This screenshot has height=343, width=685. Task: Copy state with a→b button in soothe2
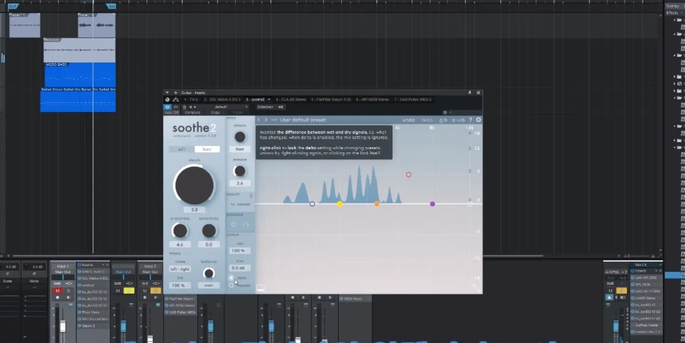(x=458, y=120)
